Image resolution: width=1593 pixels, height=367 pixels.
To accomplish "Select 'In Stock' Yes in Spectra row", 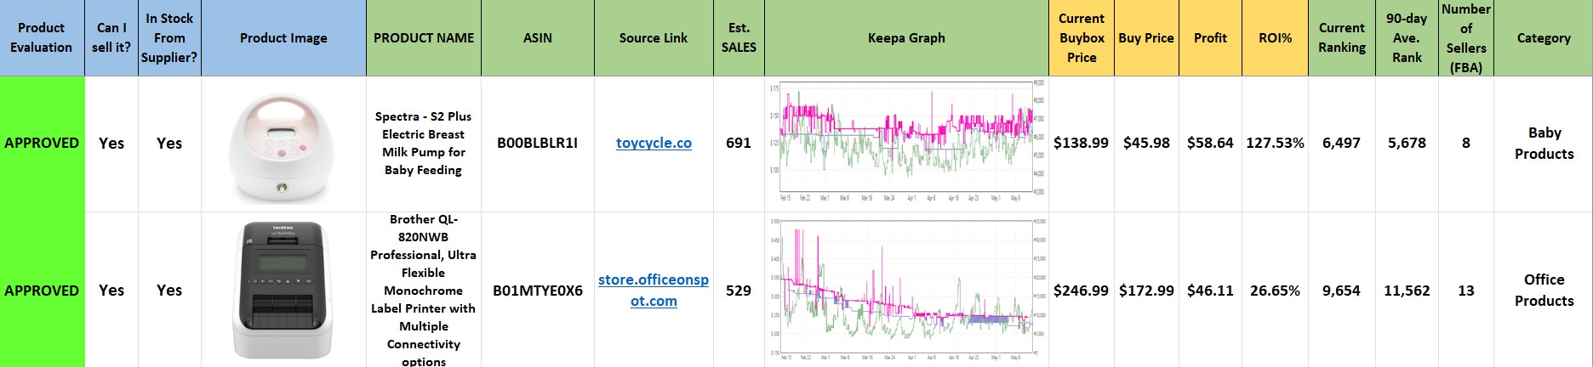I will [x=169, y=144].
